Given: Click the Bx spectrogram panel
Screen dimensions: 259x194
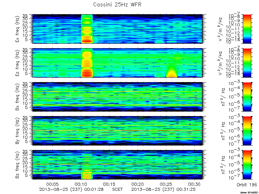Looking at the screenshot, I should 118,97.
